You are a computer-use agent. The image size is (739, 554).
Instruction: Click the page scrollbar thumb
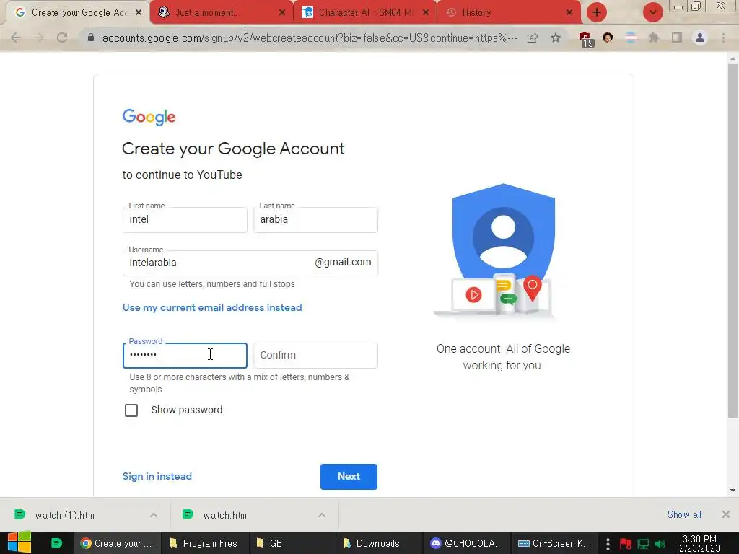click(733, 240)
